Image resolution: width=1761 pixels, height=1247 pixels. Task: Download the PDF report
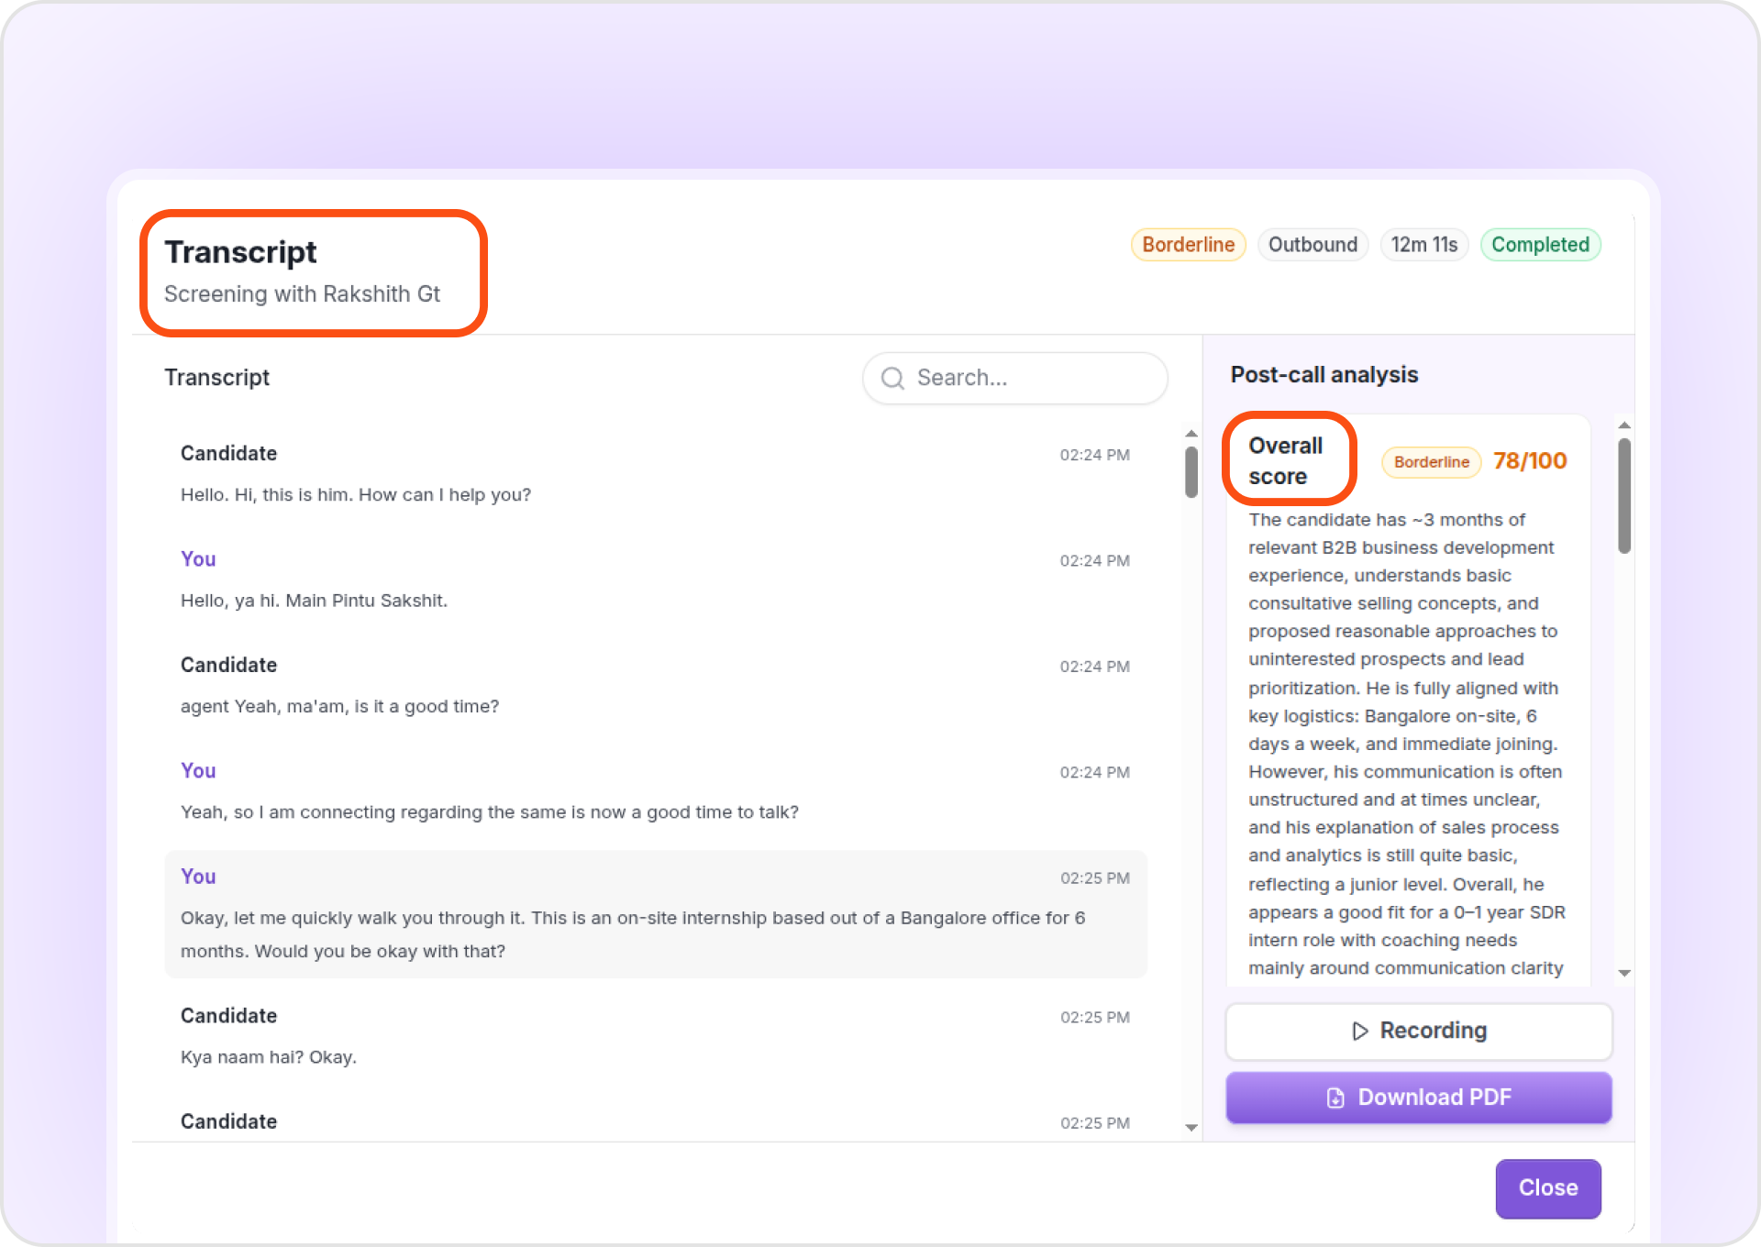point(1419,1098)
